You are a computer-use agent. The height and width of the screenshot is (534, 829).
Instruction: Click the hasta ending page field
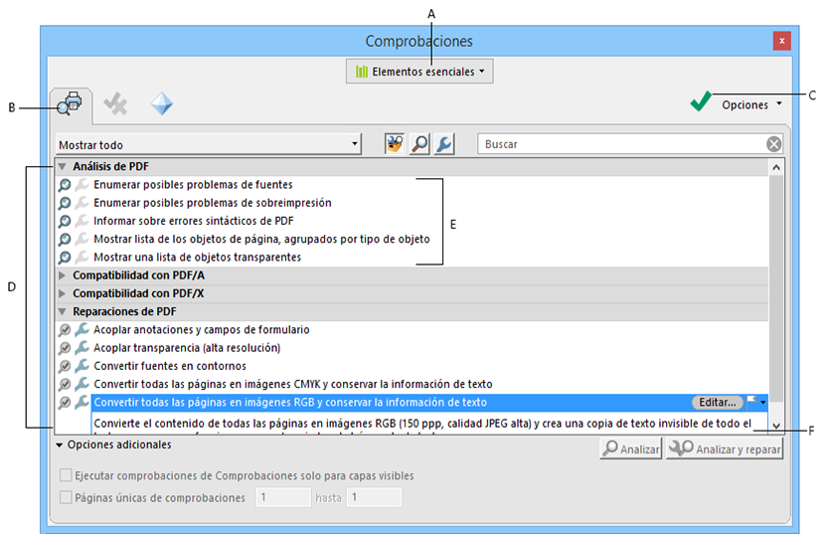point(374,497)
